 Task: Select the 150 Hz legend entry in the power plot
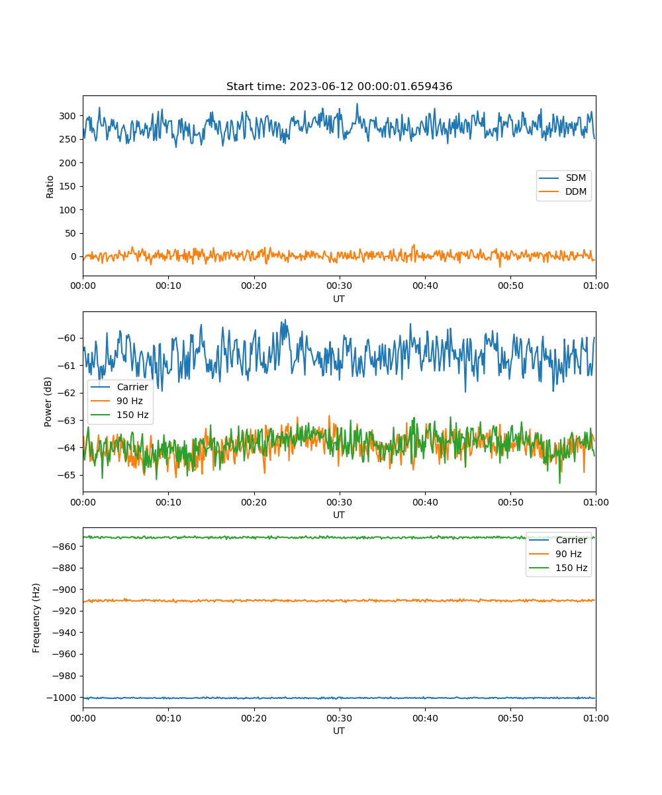119,416
